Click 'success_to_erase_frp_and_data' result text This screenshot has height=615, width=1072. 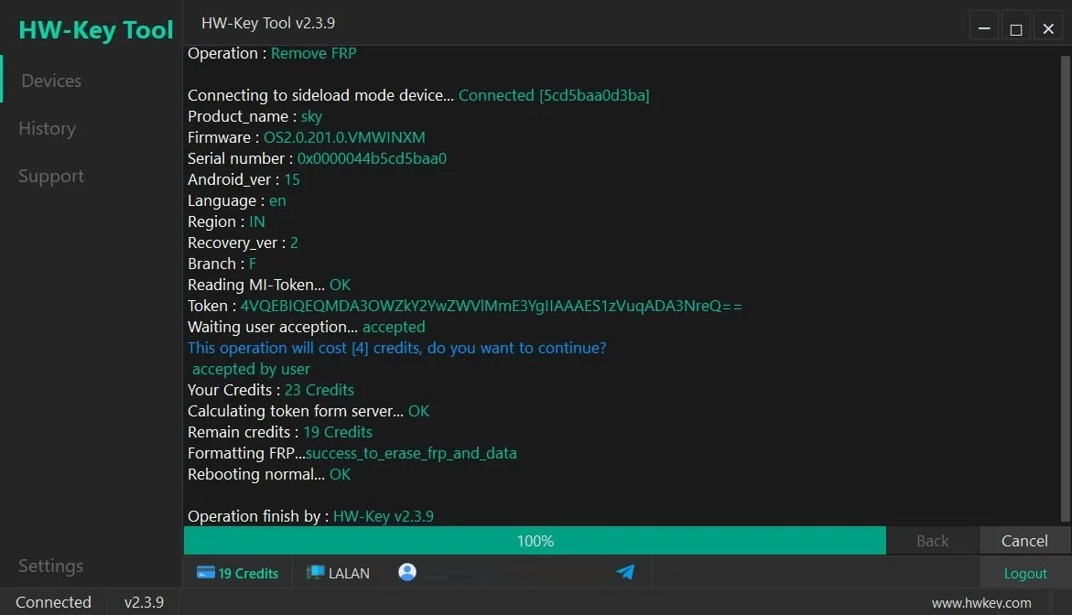411,453
